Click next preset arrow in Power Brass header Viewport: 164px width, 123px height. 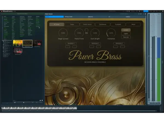[137, 14]
